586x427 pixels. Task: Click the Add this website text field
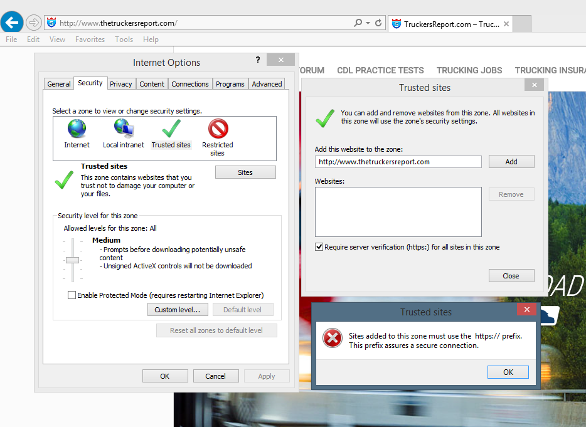coord(398,162)
